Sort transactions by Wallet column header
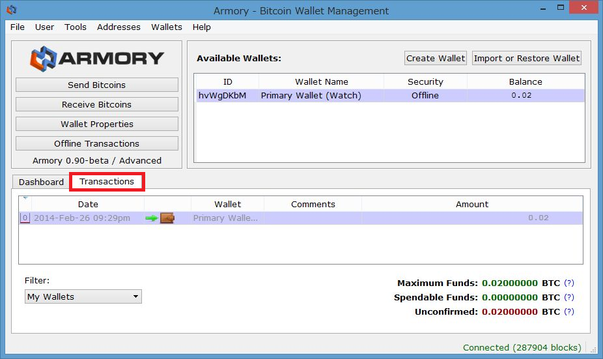 click(228, 205)
